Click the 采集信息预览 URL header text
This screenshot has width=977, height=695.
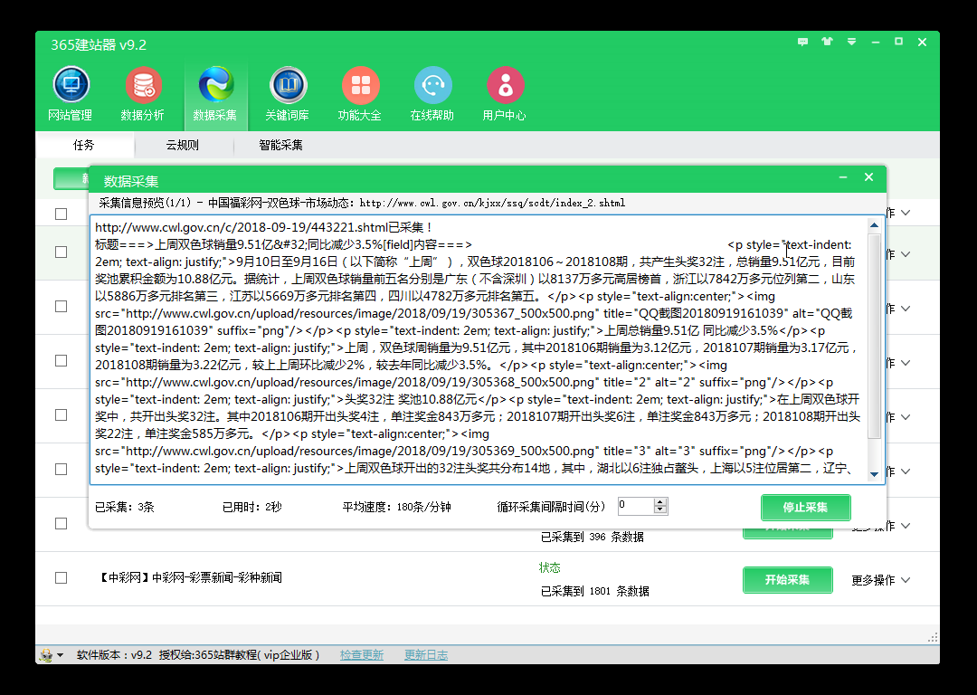[362, 204]
